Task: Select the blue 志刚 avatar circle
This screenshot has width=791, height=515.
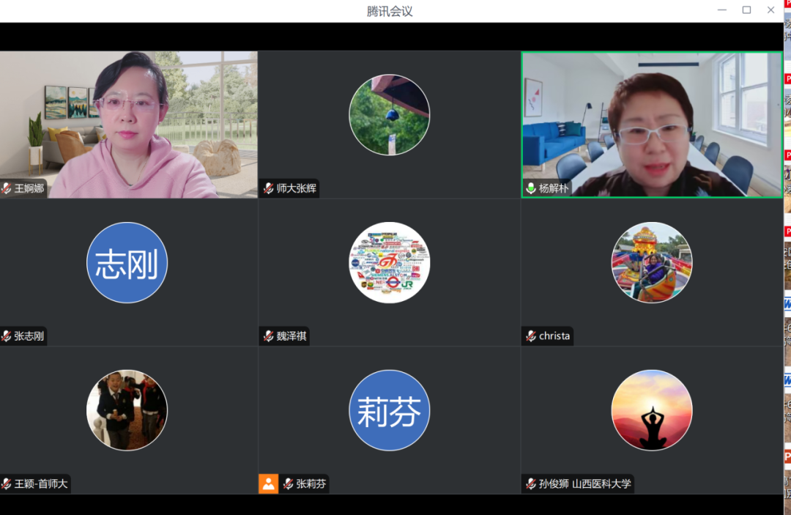Action: (x=127, y=262)
